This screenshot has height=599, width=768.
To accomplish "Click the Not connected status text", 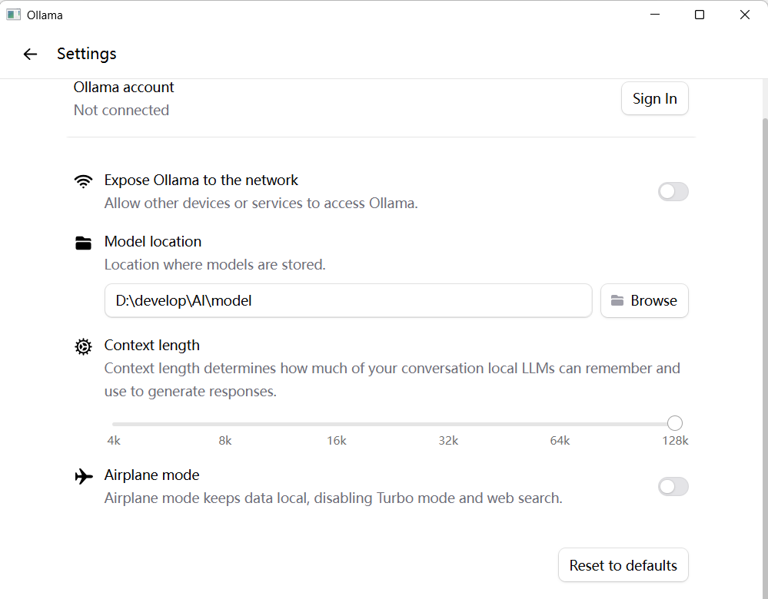I will 121,110.
